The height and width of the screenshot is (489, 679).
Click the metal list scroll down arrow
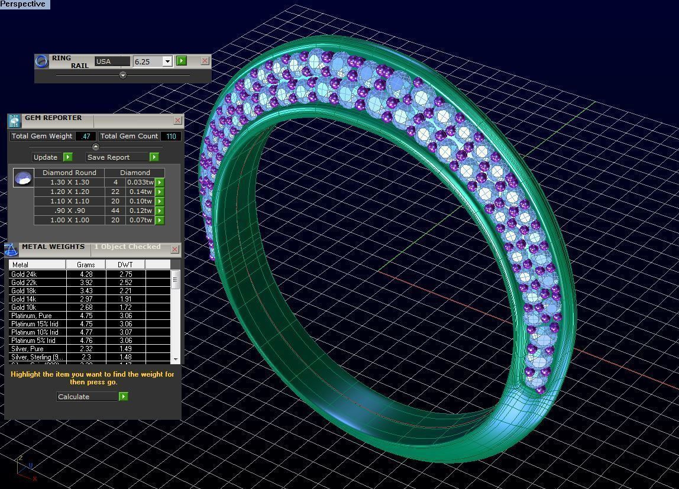coord(176,359)
